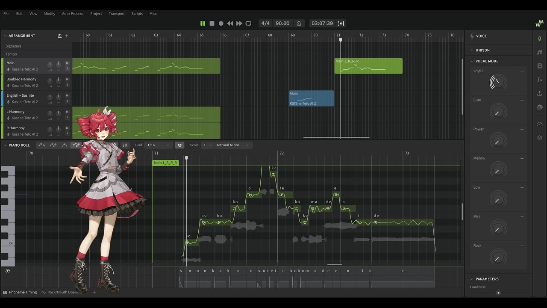Viewport: 547px width, 308px height.
Task: Click the Piano Roll vertical scrollbar
Action: 462,212
